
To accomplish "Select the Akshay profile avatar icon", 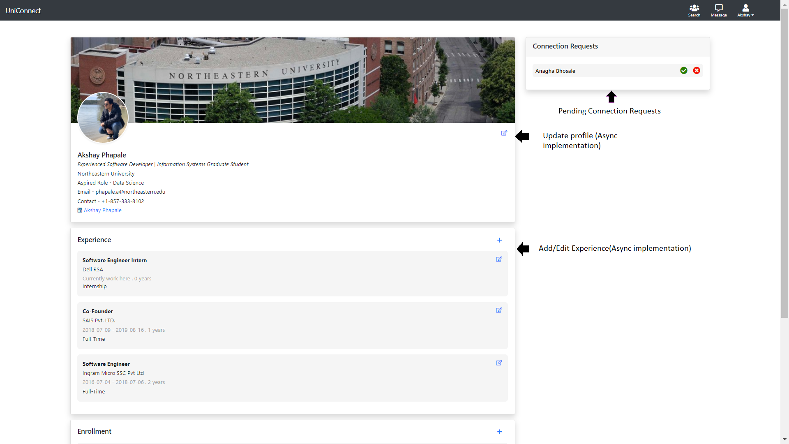I will (745, 8).
